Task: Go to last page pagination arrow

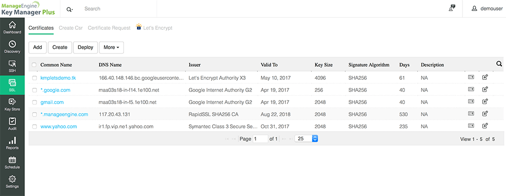Action: 291,139
